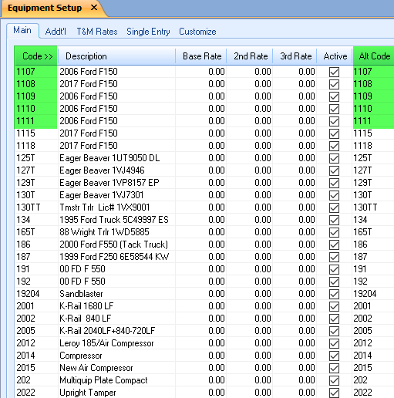The image size is (394, 398).
Task: Disable Active for Eager Beaver 1VJ4946
Action: (x=334, y=170)
